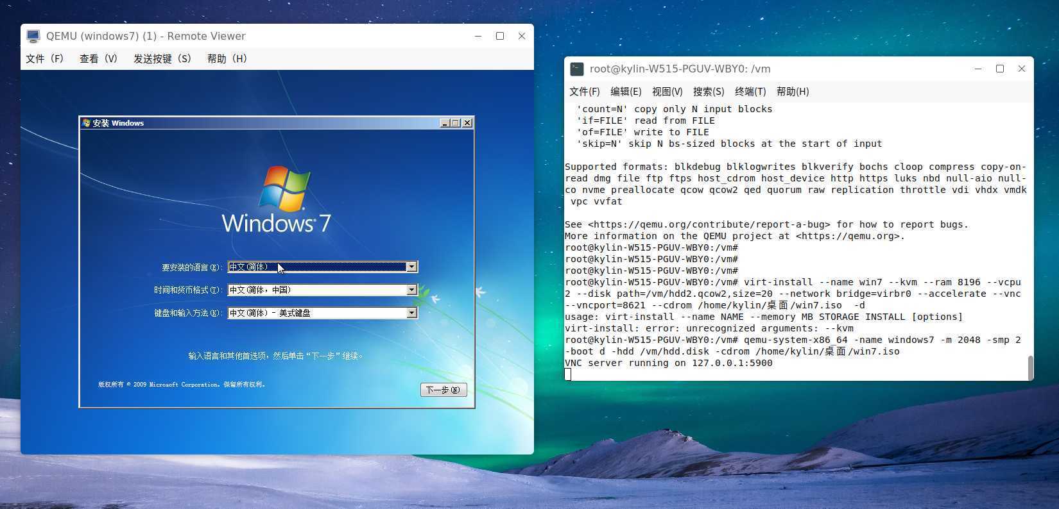Click the Windows 7 logo in setup
This screenshot has width=1059, height=509.
(277, 200)
